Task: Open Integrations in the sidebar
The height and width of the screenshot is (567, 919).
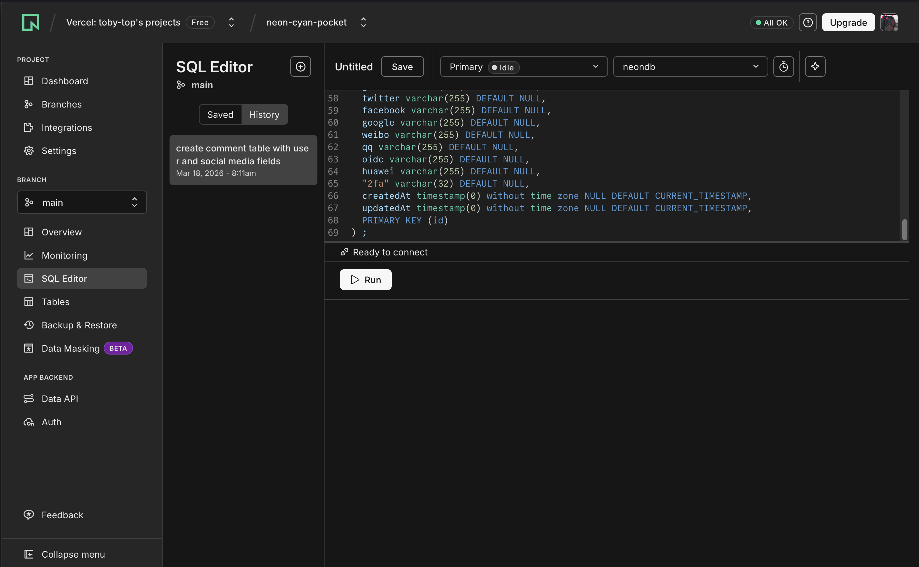Action: pyautogui.click(x=82, y=128)
